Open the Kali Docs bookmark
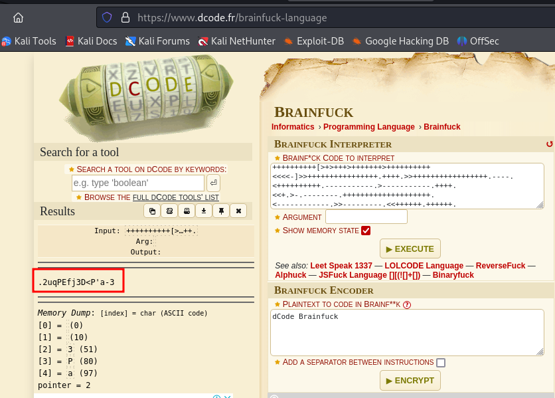 pyautogui.click(x=92, y=41)
